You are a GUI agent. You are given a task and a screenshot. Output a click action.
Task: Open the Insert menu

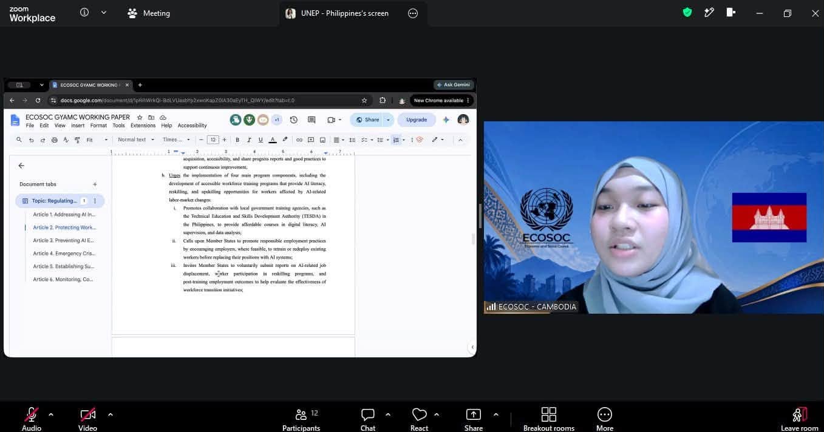pos(78,126)
